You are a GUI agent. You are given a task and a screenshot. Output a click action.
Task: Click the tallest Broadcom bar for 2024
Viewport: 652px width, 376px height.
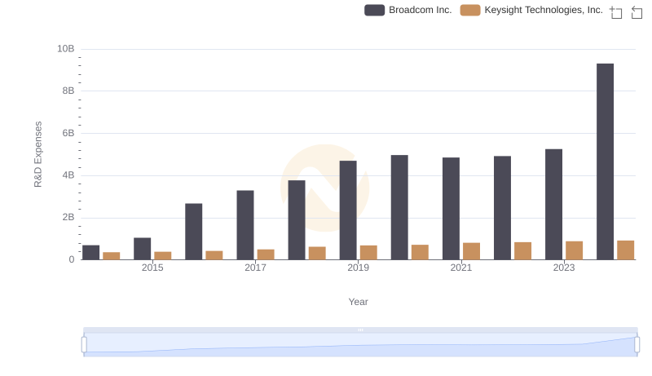[x=605, y=161]
